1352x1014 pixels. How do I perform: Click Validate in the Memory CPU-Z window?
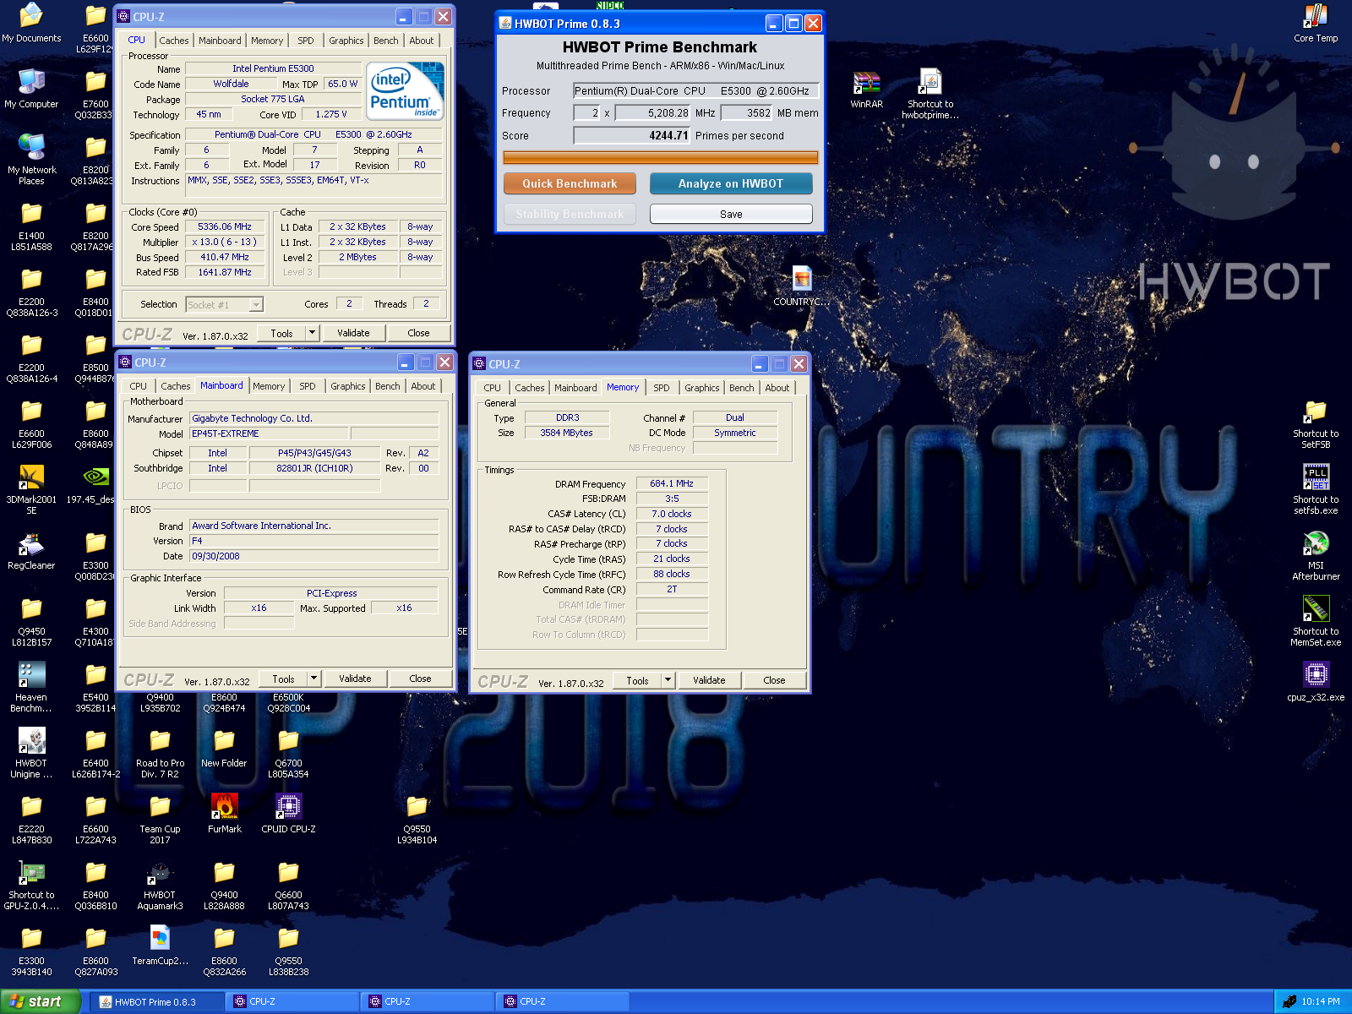coord(709,680)
